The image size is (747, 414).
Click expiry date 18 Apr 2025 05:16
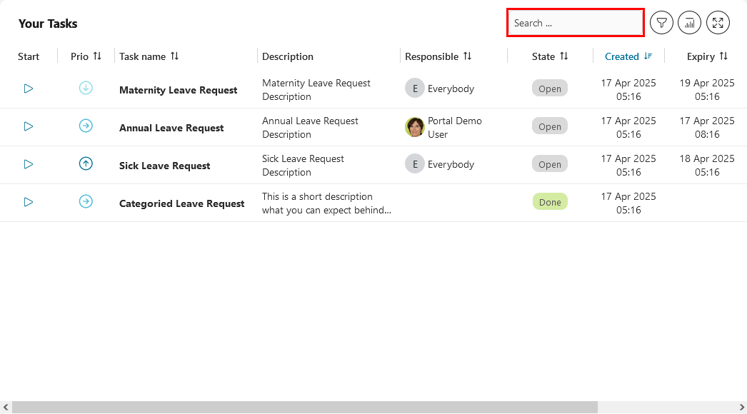[707, 166]
